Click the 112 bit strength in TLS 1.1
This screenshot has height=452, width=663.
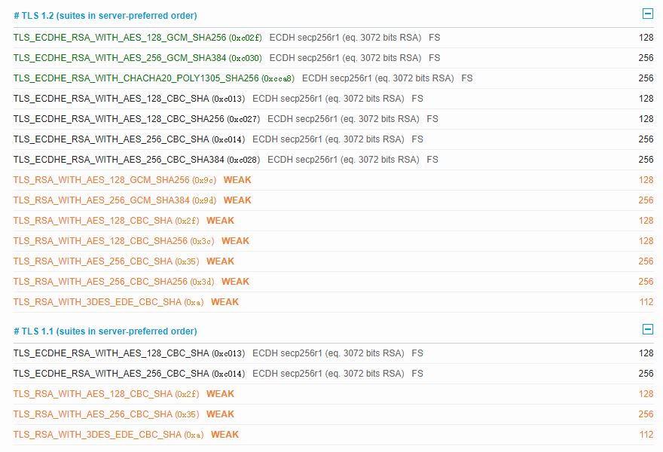point(646,435)
